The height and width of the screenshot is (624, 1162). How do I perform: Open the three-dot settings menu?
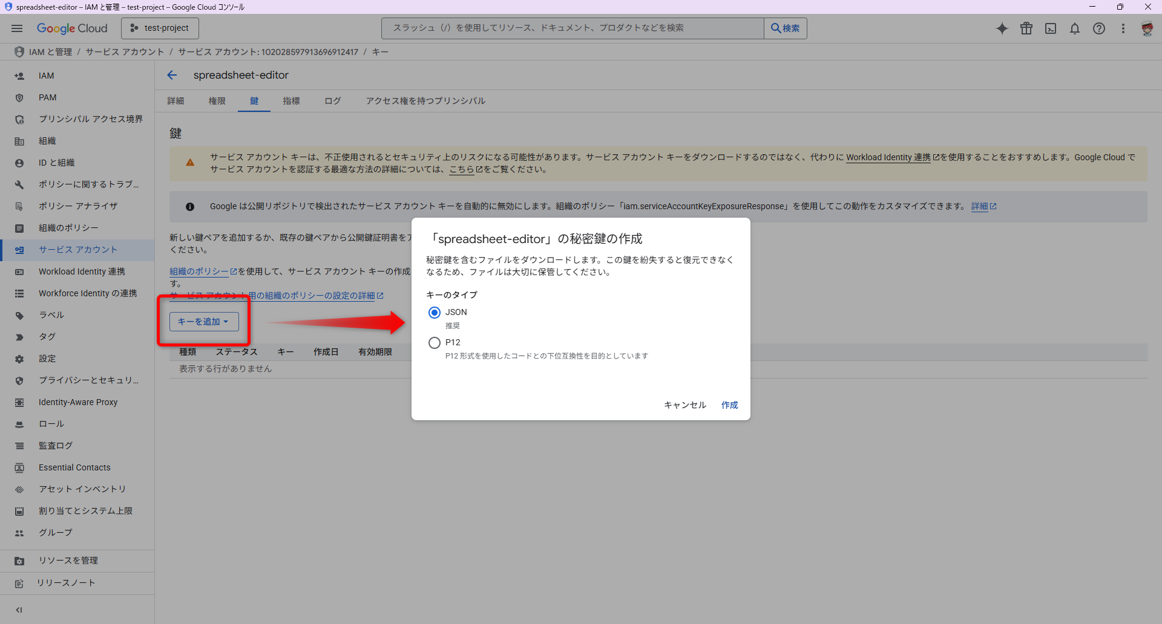pyautogui.click(x=1123, y=28)
